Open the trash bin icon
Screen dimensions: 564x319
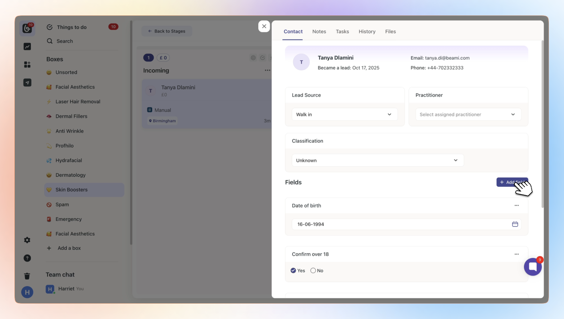coord(27,276)
